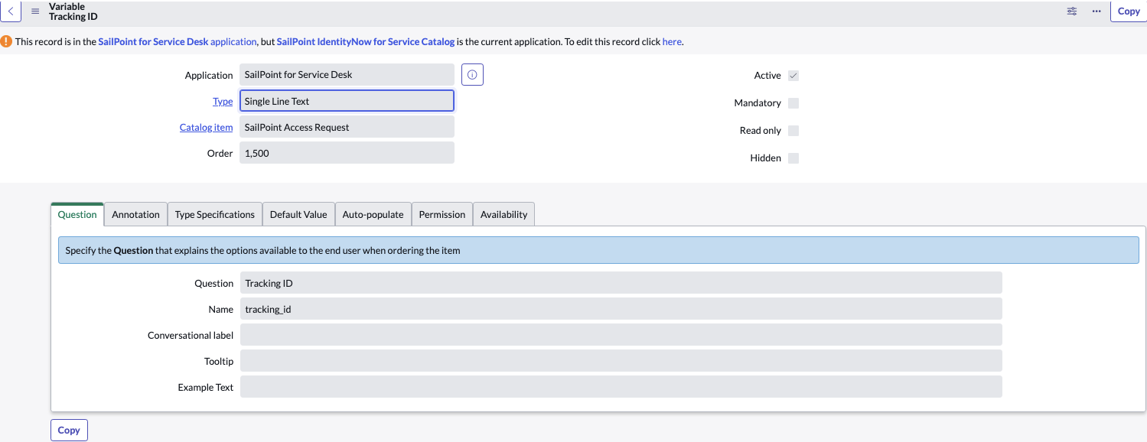This screenshot has height=442, width=1147.
Task: Click the Name field tracking_id
Action: [621, 309]
